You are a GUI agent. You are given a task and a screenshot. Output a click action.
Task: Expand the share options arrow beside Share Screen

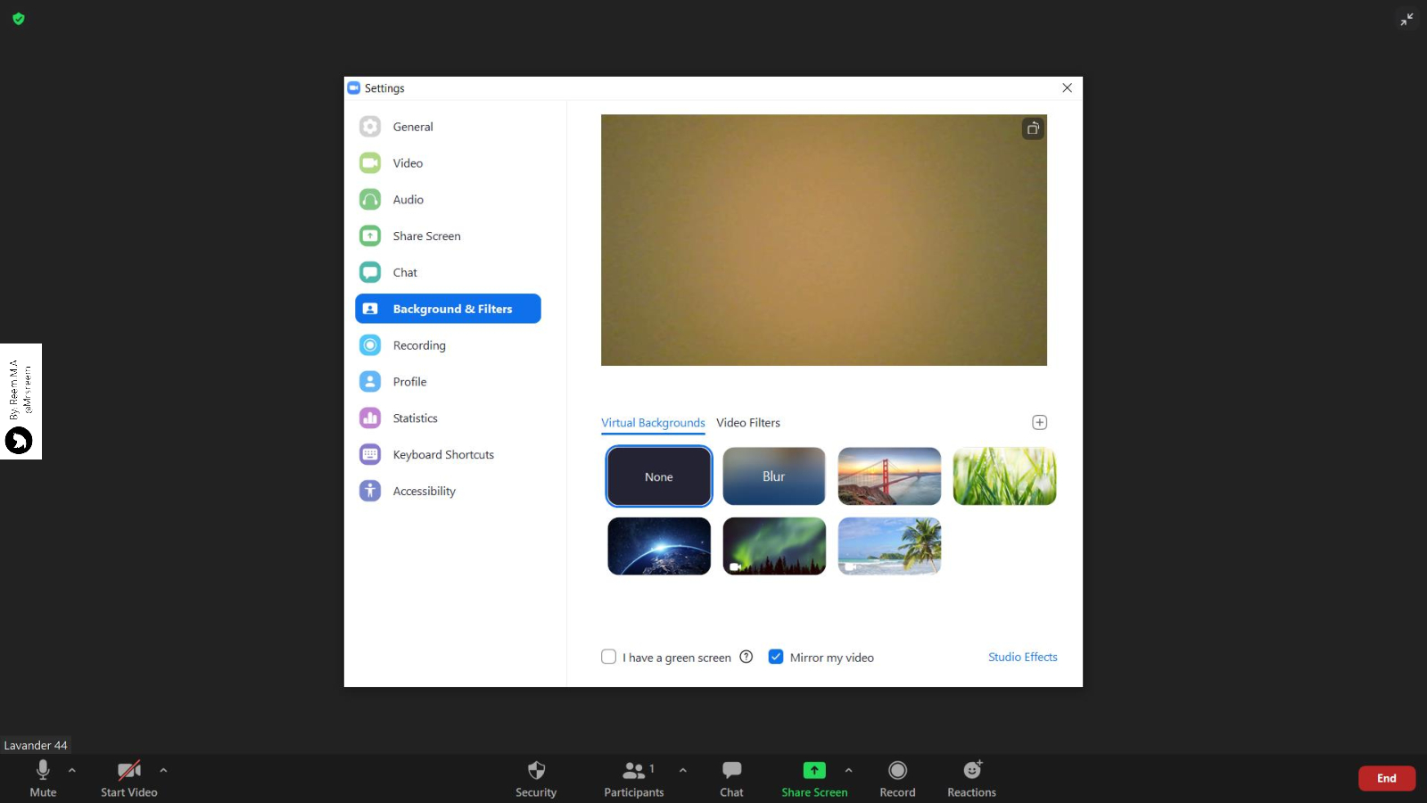[848, 770]
